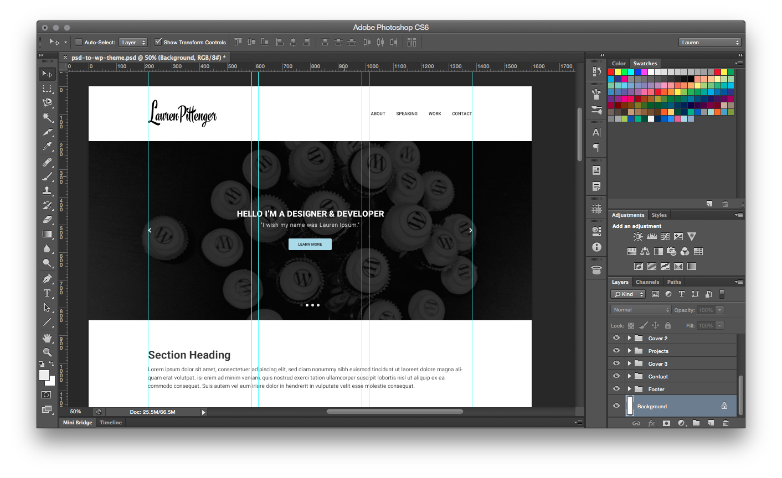Click the horizontal canvas scrollbar
The image size is (782, 478).
(394, 412)
